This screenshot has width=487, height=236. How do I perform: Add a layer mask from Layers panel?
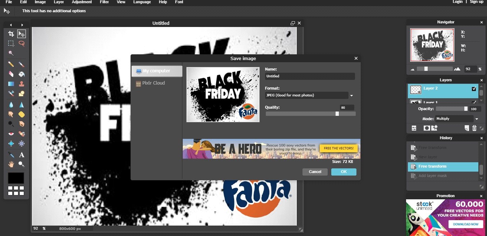pos(427,128)
